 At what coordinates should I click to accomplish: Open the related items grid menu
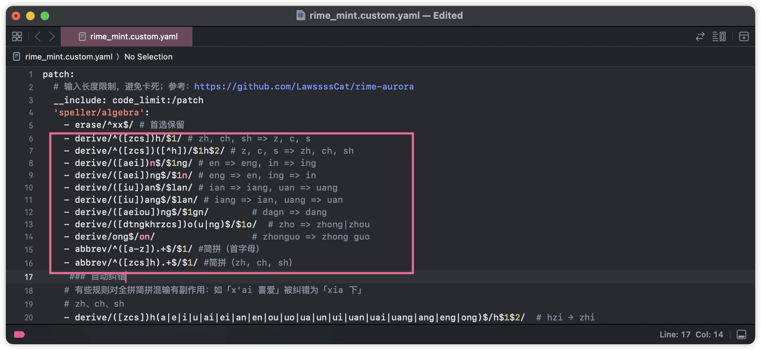17,36
